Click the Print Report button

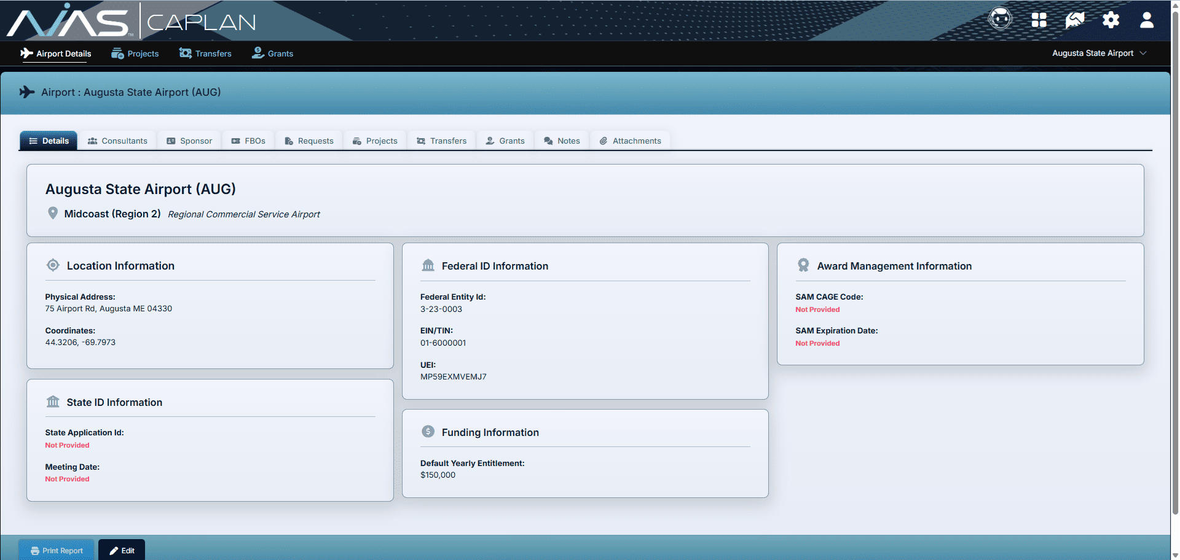point(57,550)
